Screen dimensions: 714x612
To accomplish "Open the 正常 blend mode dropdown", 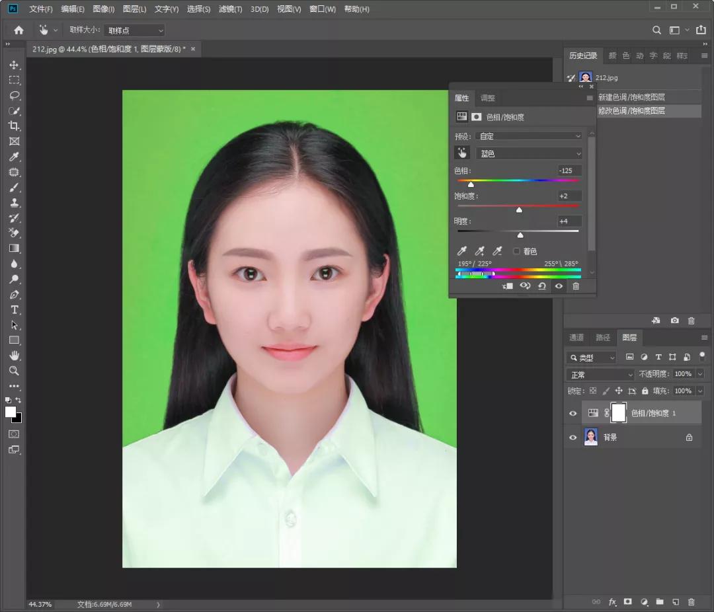I will click(x=600, y=375).
